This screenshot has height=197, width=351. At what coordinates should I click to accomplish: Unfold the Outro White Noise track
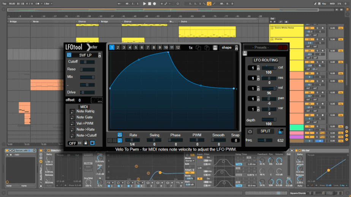click(272, 28)
